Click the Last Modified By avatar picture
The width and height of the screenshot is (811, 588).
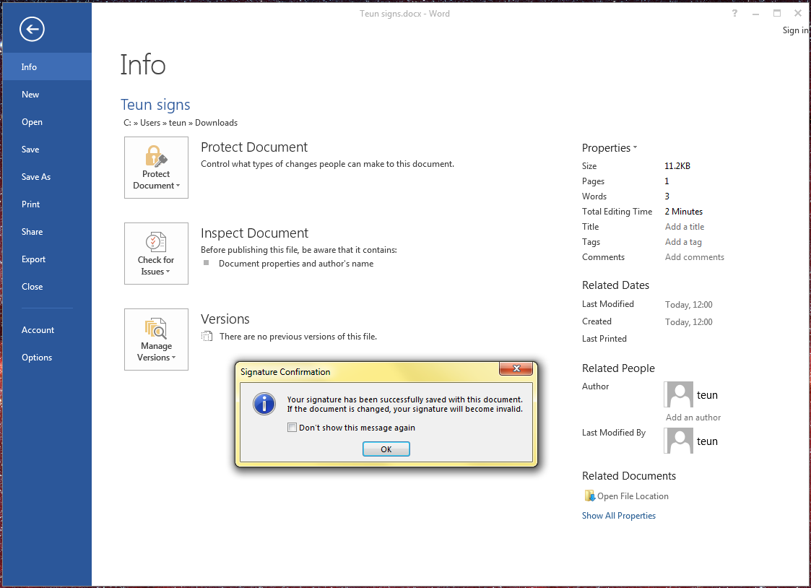678,441
